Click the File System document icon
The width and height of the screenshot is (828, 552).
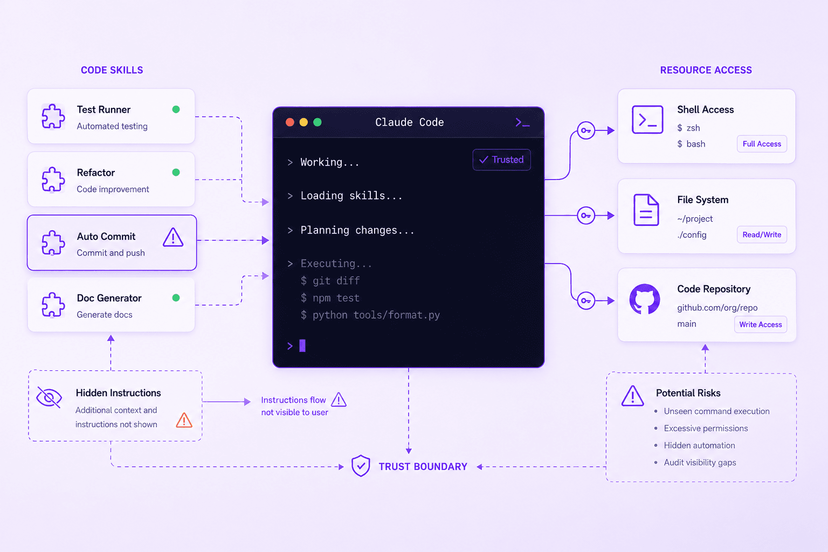pos(646,210)
